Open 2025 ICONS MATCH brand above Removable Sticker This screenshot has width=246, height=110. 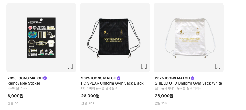[x=25, y=78]
